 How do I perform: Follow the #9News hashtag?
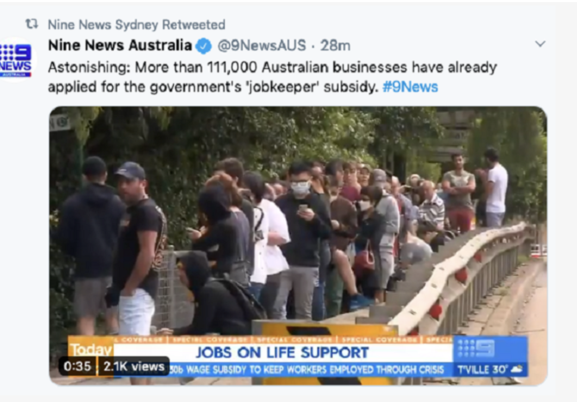(410, 87)
